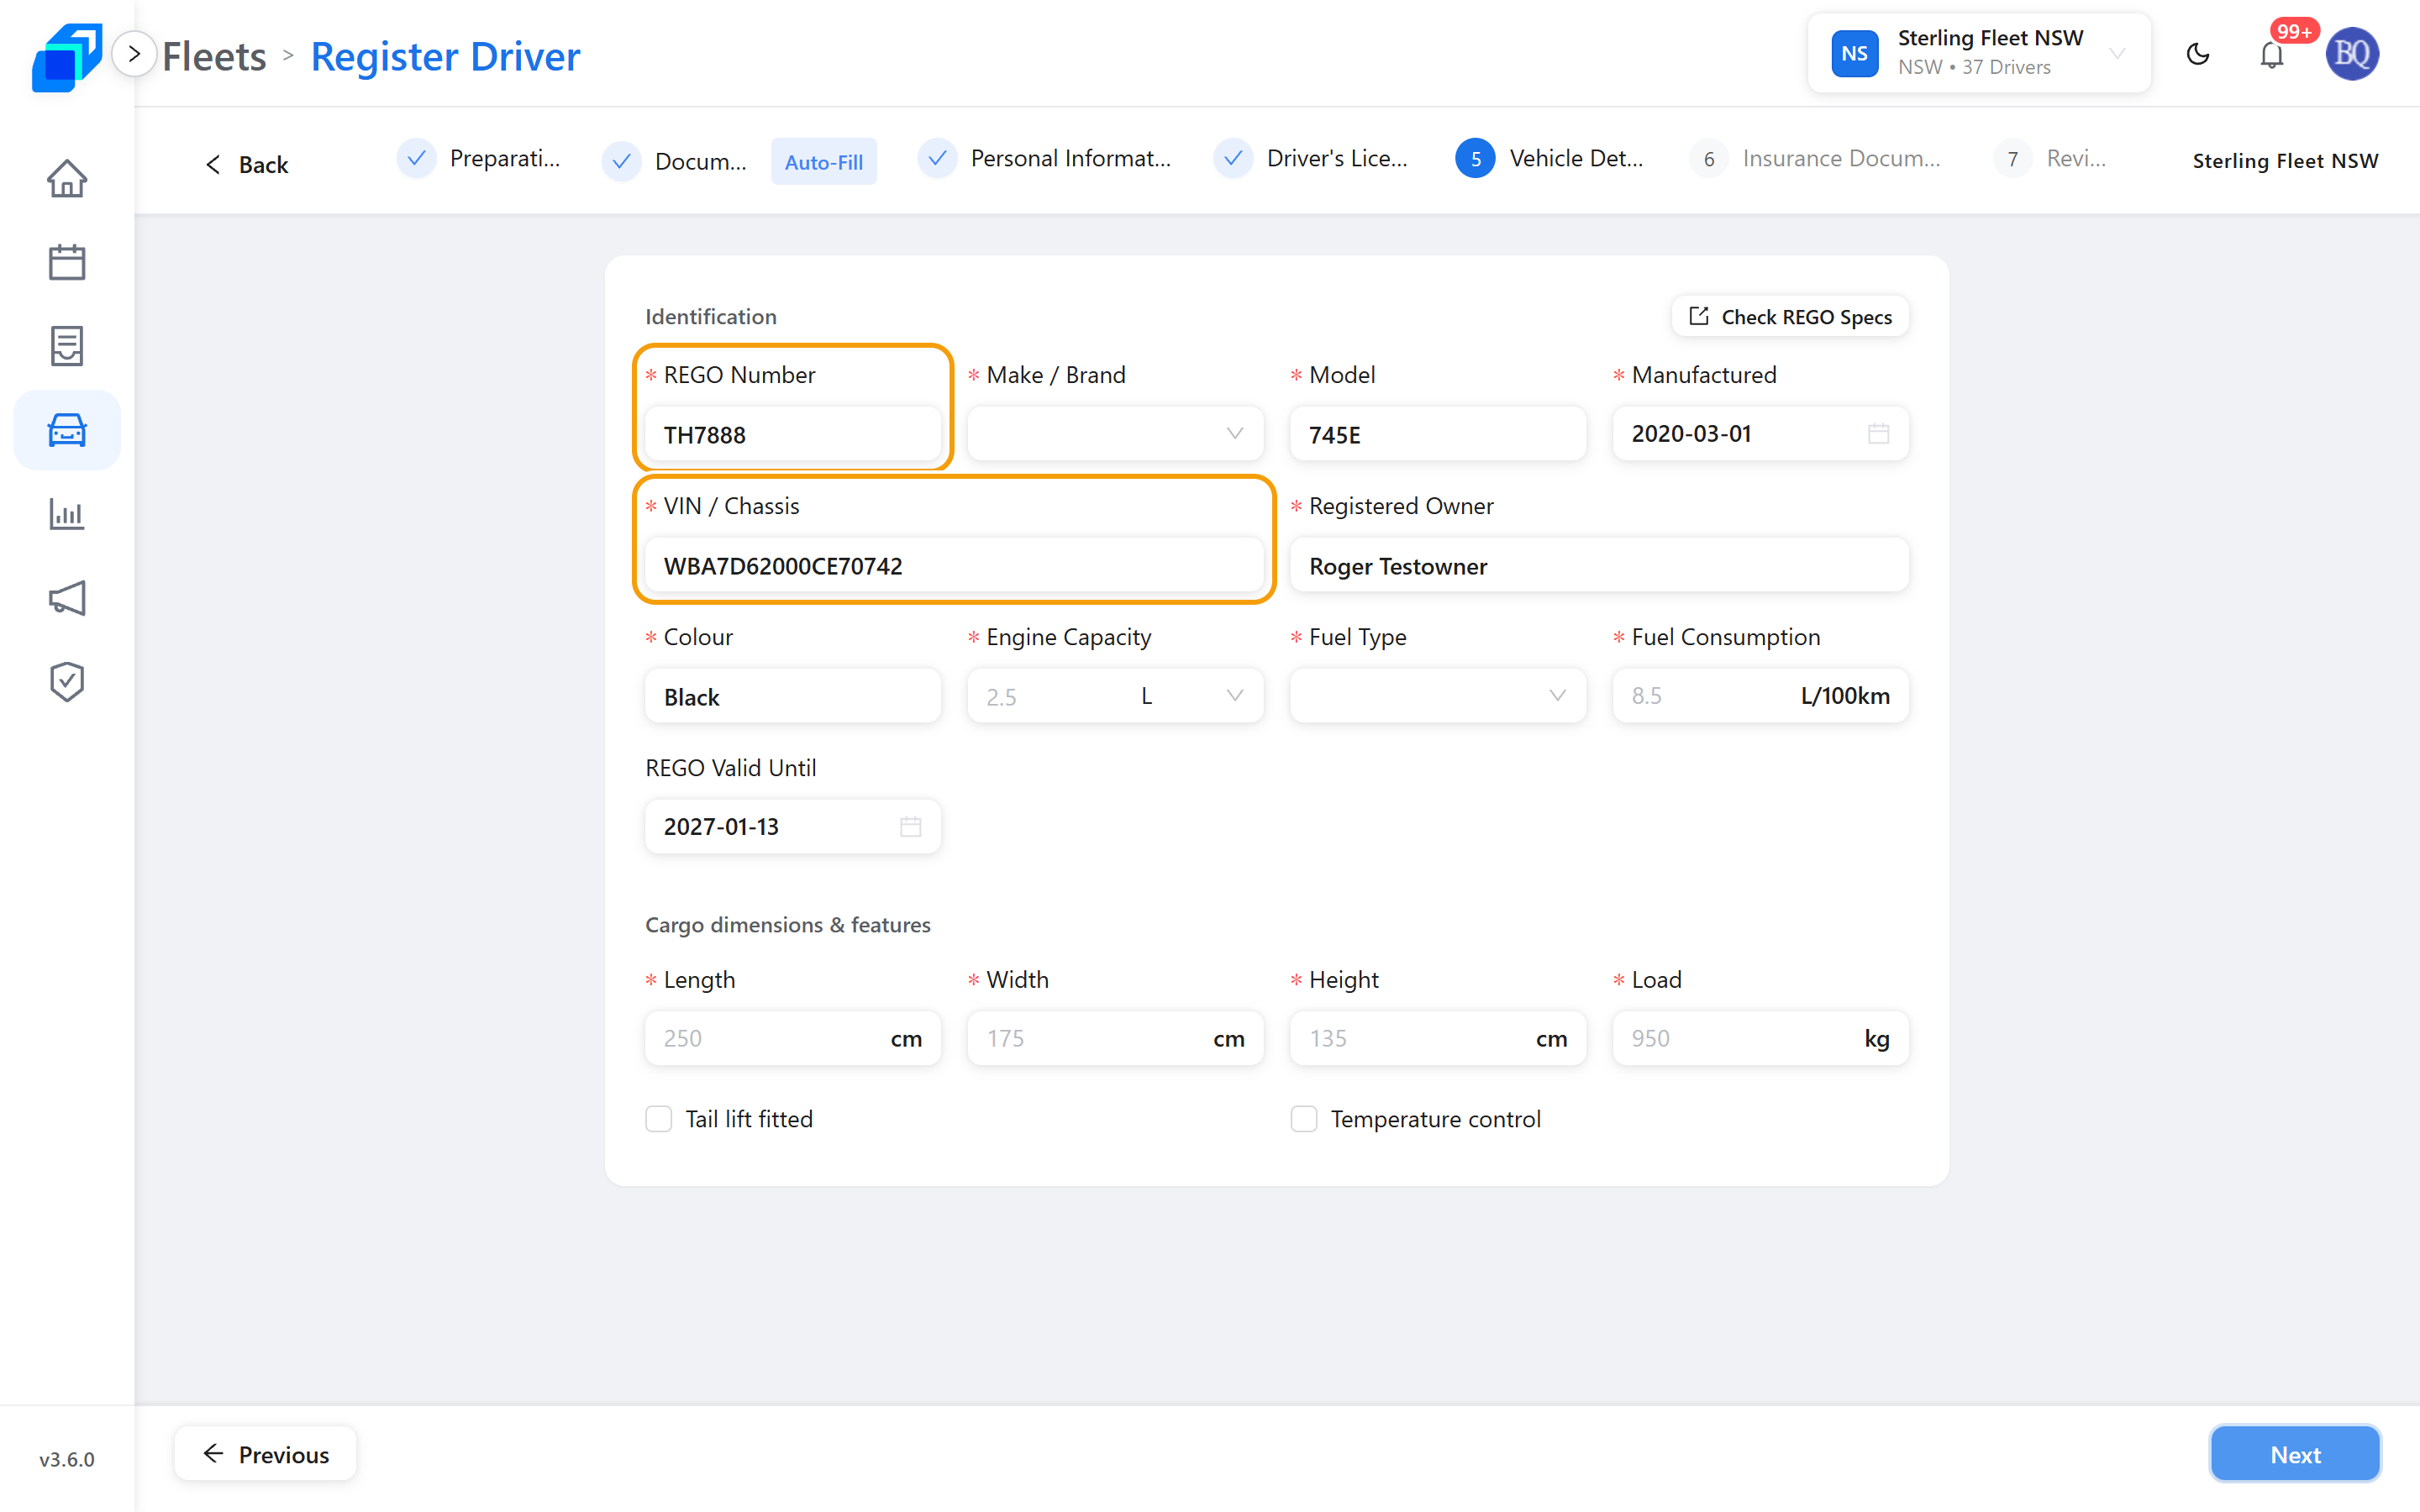
Task: Click the NS organisation badge
Action: (1855, 54)
